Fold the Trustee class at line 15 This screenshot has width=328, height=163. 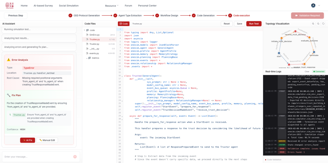(x=122, y=76)
